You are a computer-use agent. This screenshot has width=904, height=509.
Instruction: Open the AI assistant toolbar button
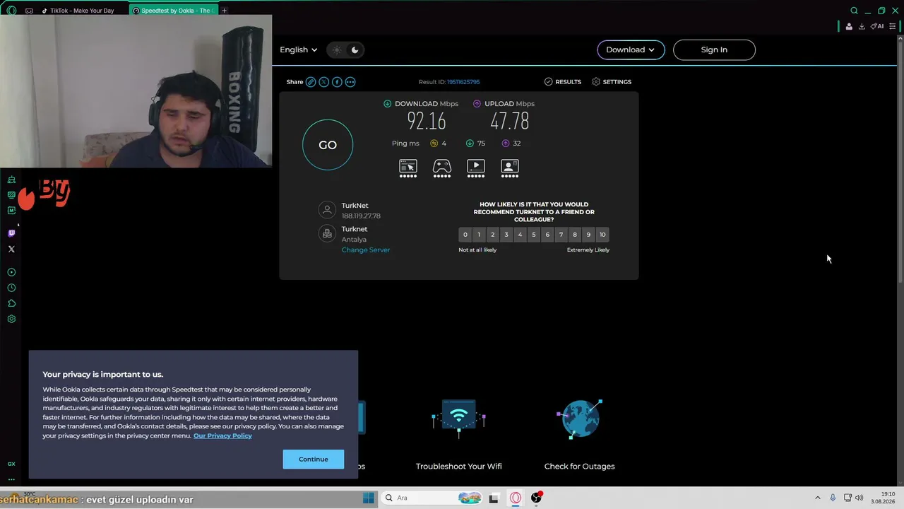tap(877, 27)
